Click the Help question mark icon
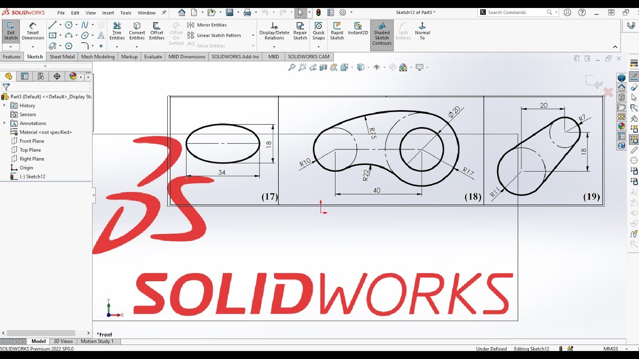 pos(582,12)
